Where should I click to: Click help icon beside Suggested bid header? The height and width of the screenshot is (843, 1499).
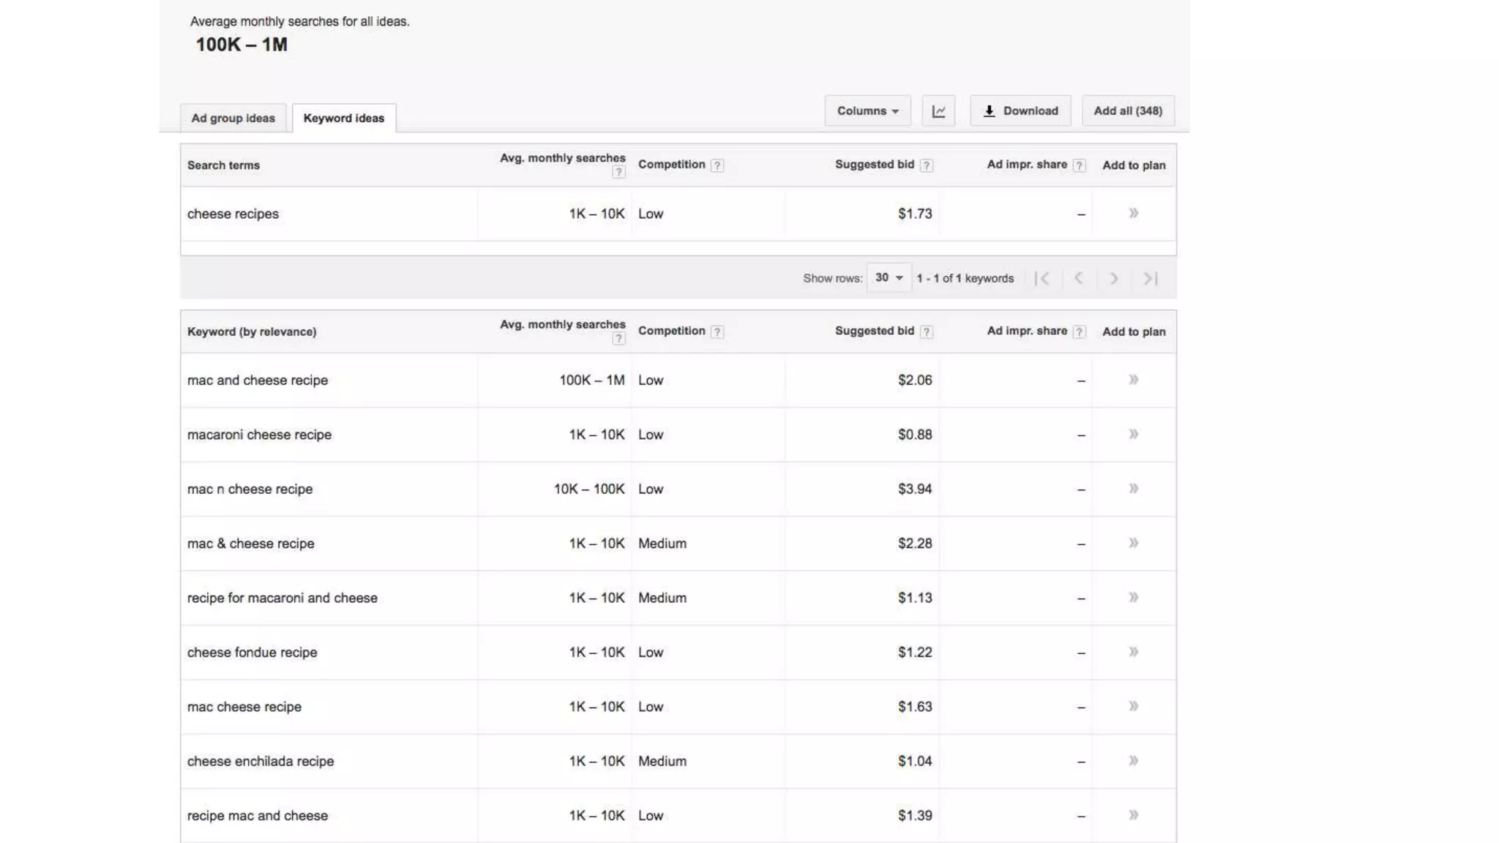coord(926,165)
